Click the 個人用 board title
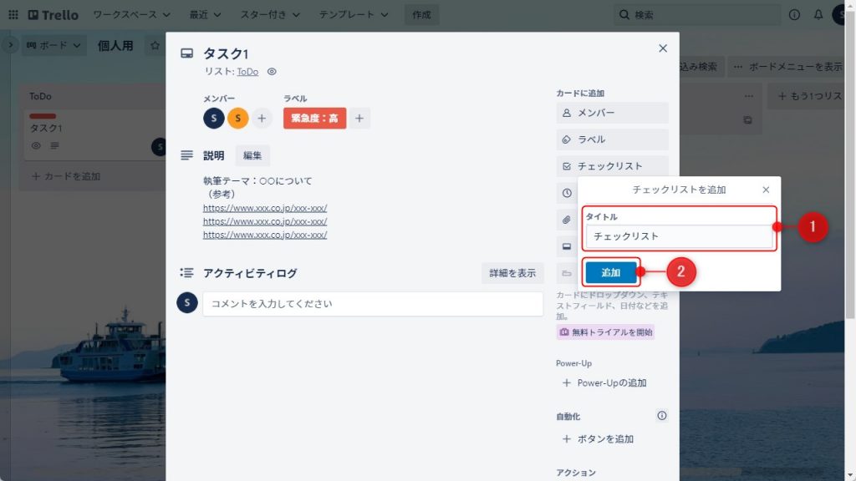Image resolution: width=856 pixels, height=481 pixels. (x=115, y=46)
